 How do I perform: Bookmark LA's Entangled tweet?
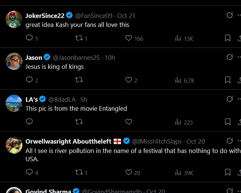(228, 122)
